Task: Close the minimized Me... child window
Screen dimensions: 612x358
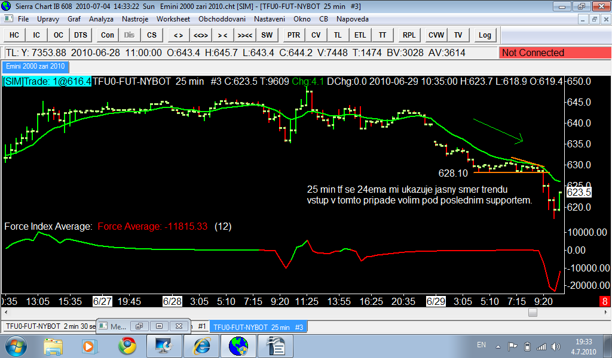Action: click(x=179, y=326)
